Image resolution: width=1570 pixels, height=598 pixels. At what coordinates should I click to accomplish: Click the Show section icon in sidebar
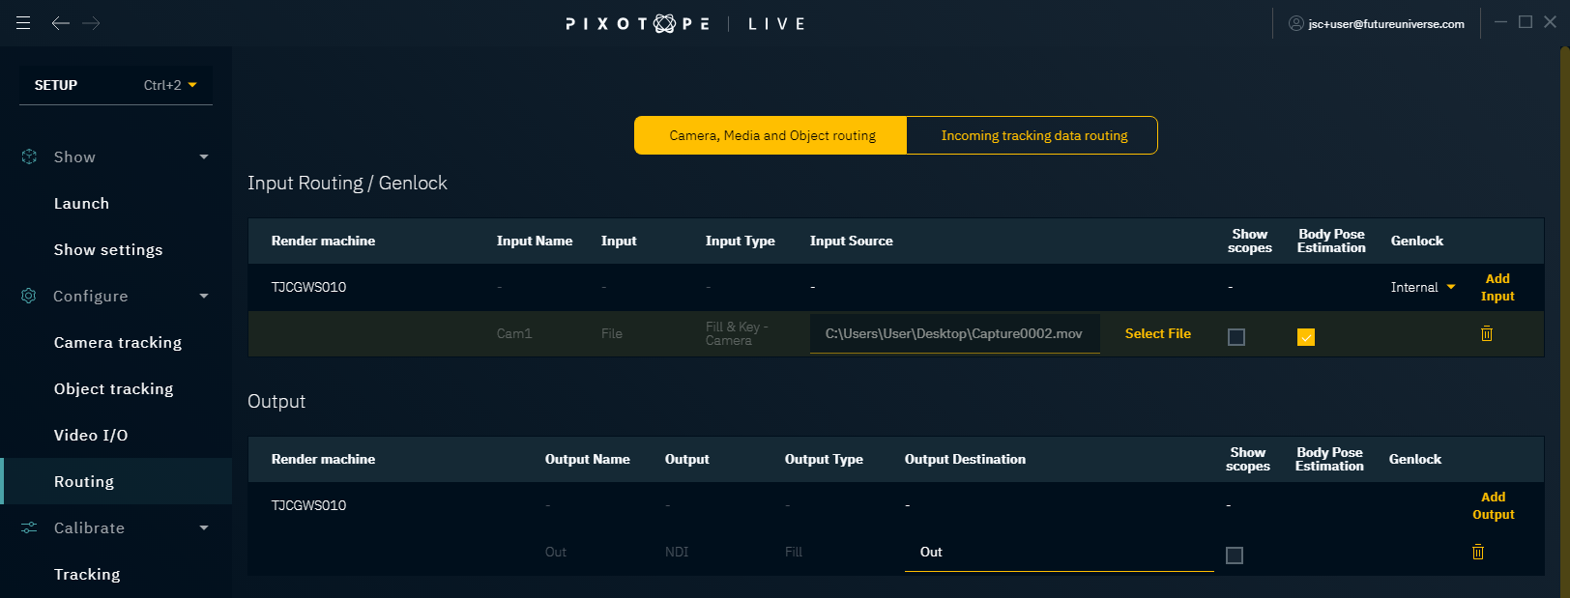point(29,157)
